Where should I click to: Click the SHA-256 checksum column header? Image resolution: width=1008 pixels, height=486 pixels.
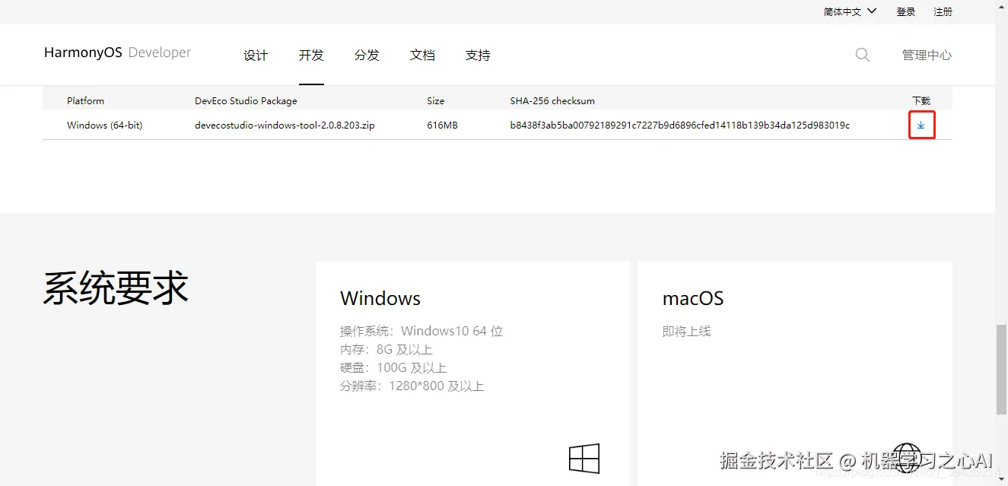click(552, 100)
